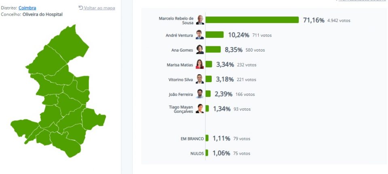Click Marcelo Rebelo de Sousa's photo
The image size is (388, 174).
200,20
